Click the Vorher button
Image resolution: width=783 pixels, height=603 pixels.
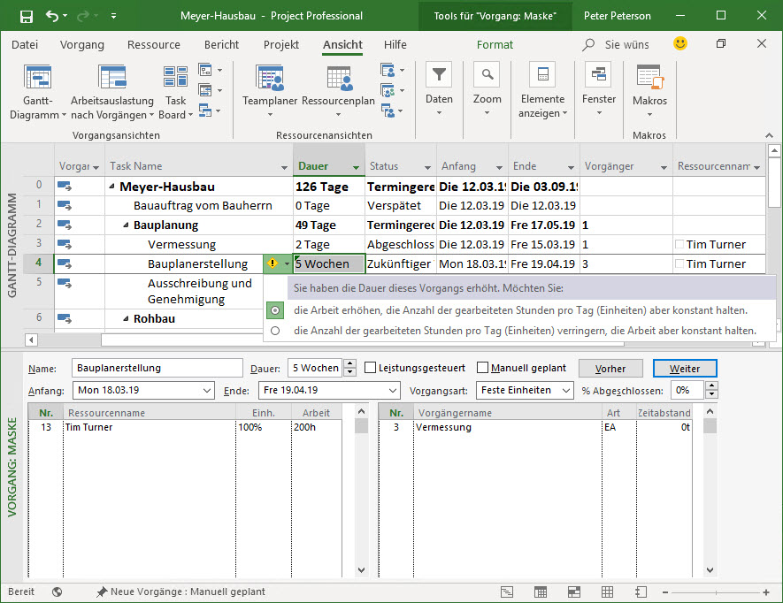(610, 369)
